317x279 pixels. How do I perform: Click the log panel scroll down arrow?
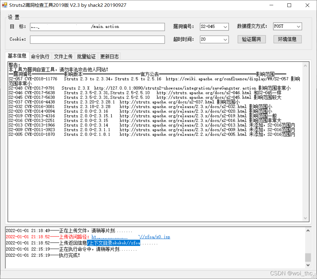tap(308, 265)
